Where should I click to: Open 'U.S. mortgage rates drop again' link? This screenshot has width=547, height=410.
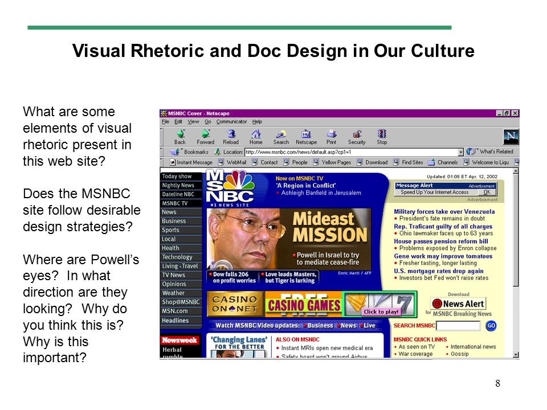tap(439, 271)
